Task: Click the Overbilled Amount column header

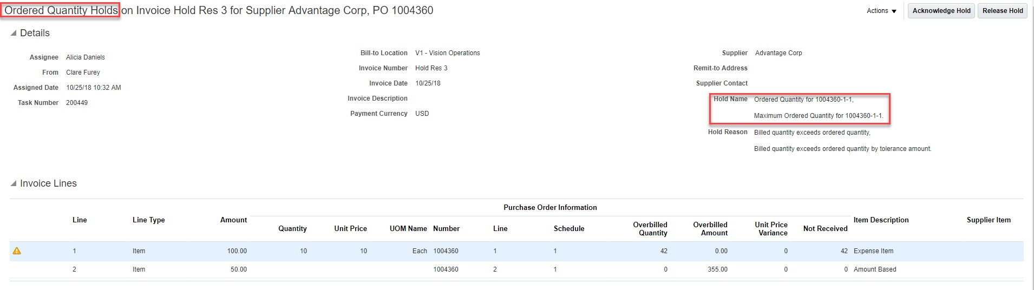Action: [x=710, y=229]
